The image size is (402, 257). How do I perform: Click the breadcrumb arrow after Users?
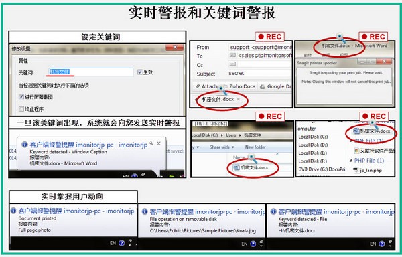(240, 135)
